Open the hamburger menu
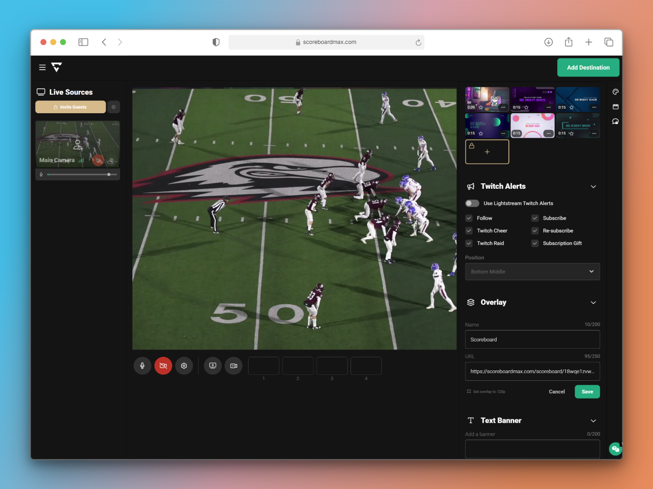653x489 pixels. click(42, 67)
